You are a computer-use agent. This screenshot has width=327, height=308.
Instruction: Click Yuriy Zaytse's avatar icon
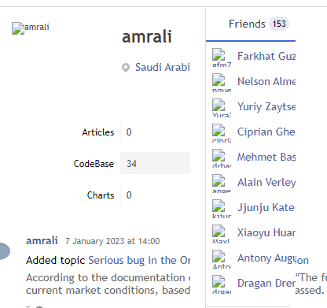(222, 108)
